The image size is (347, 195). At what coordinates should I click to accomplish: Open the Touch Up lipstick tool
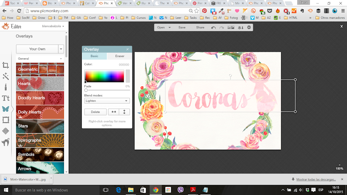(5, 87)
